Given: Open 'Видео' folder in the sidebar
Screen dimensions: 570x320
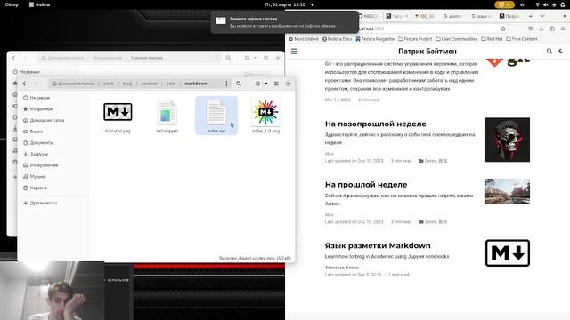Looking at the screenshot, I should tap(33, 132).
